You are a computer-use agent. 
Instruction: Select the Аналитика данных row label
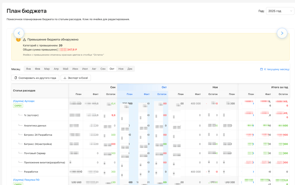35,126
